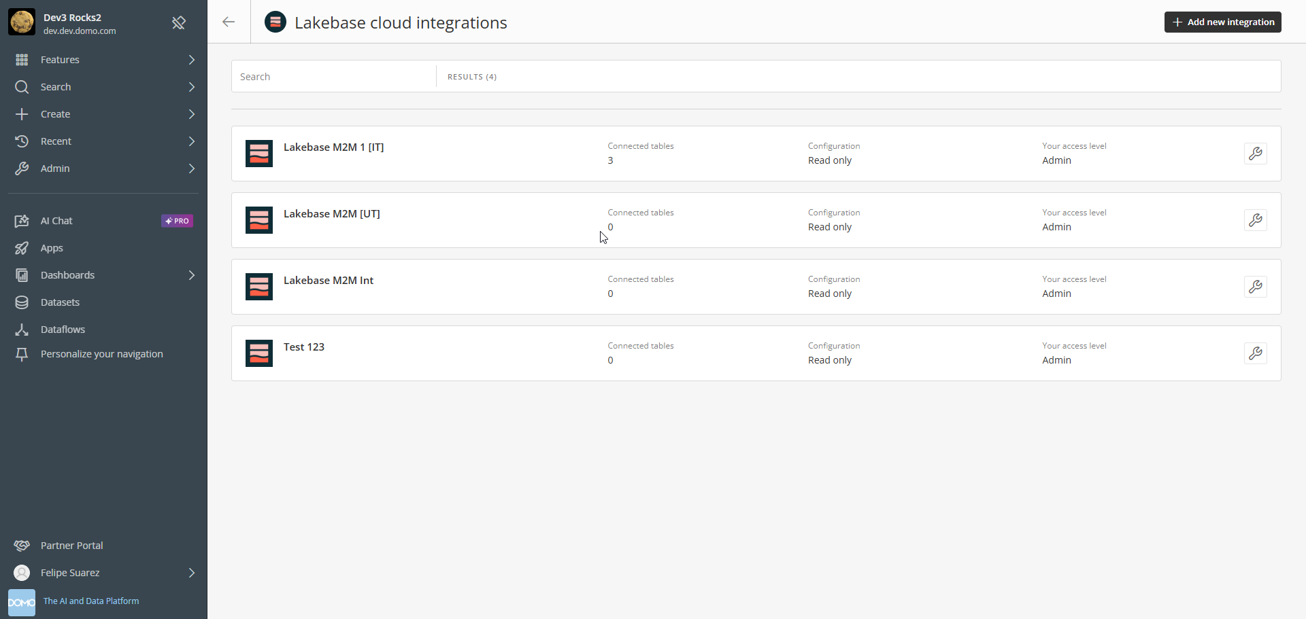The image size is (1306, 619).
Task: Expand the Features menu chevron
Action: point(192,60)
